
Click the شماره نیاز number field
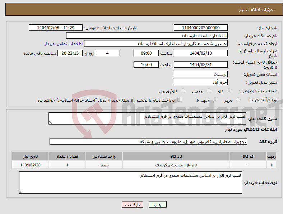tap(200, 28)
